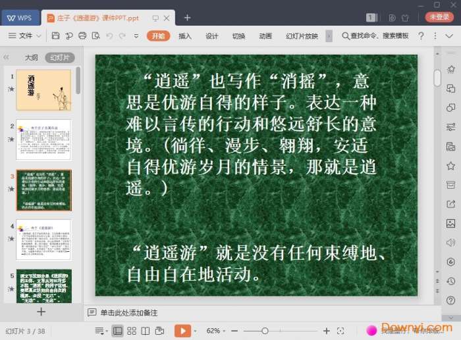
Task: Open the more options vertical dots menu
Action: pos(435,36)
